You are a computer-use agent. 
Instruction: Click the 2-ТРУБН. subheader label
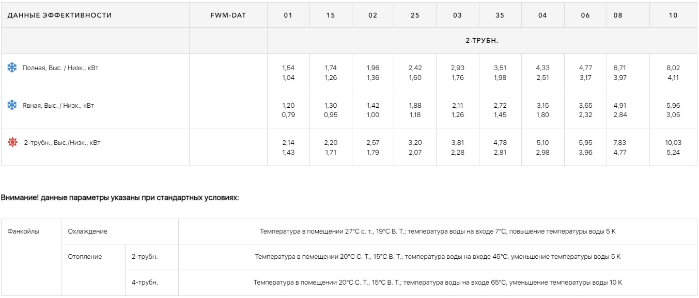[x=482, y=40]
